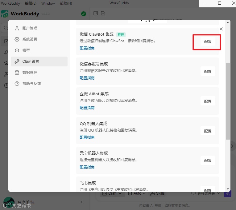Screen dimensions: 236x210
Task: Open the 编辑(E) menu
Action: point(31,3)
